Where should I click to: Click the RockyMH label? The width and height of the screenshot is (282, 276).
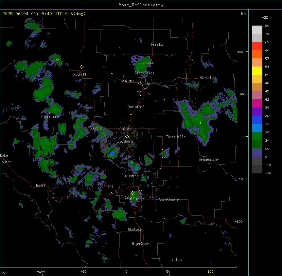[80, 74]
